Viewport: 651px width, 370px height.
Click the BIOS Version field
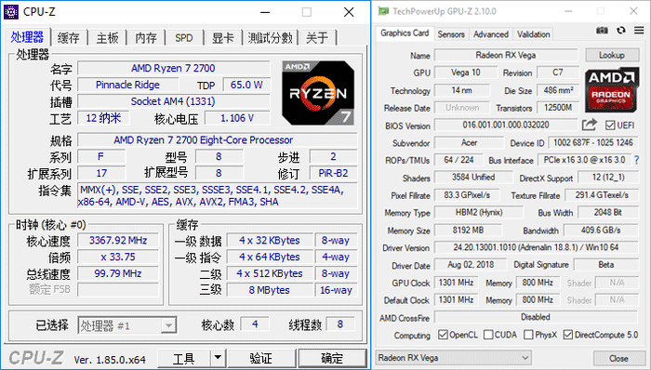click(506, 125)
